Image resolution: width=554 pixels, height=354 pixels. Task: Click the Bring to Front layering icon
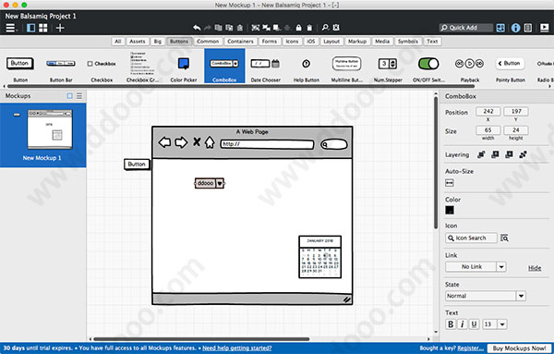[x=481, y=154]
